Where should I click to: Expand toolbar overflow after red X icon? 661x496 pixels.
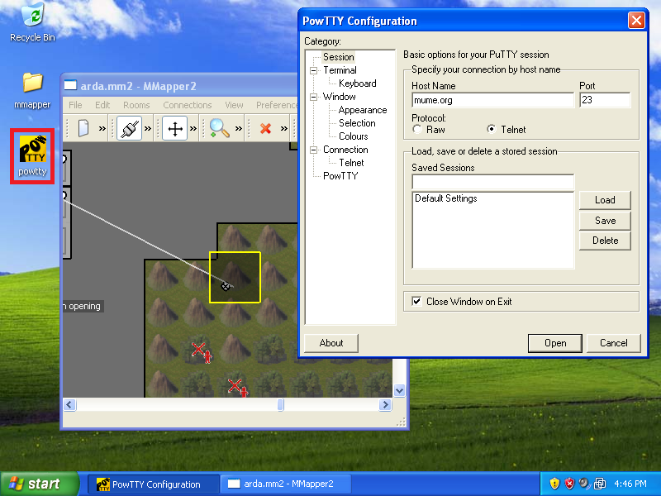[x=284, y=128]
